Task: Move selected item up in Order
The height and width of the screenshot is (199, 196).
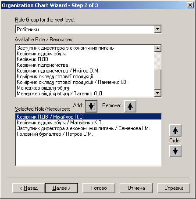Action: click(x=175, y=130)
